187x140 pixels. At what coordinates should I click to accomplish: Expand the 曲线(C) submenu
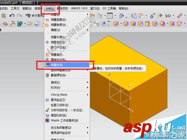(88, 82)
